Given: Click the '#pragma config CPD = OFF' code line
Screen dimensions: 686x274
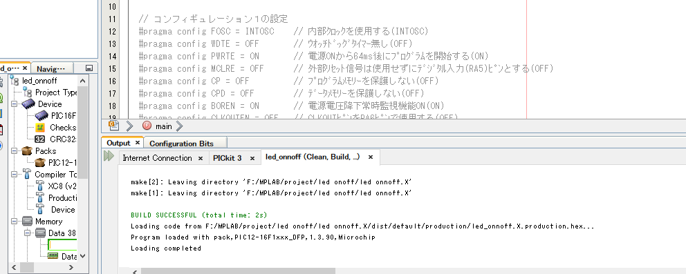Looking at the screenshot, I should (196, 93).
